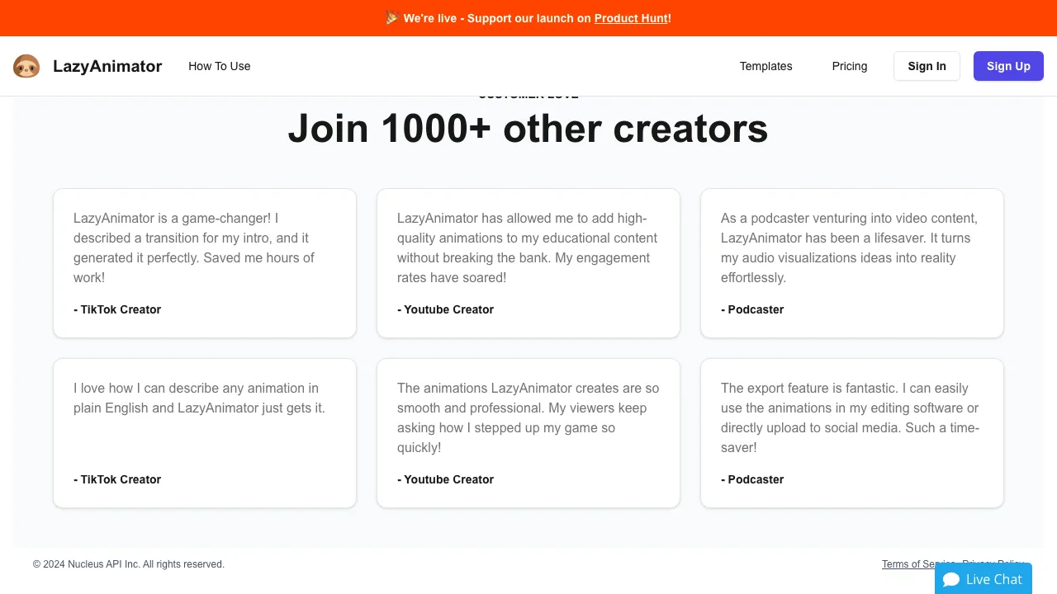Select the Youtube Creator educational content testimonial
Viewport: 1057px width, 594px height.
pyautogui.click(x=528, y=263)
